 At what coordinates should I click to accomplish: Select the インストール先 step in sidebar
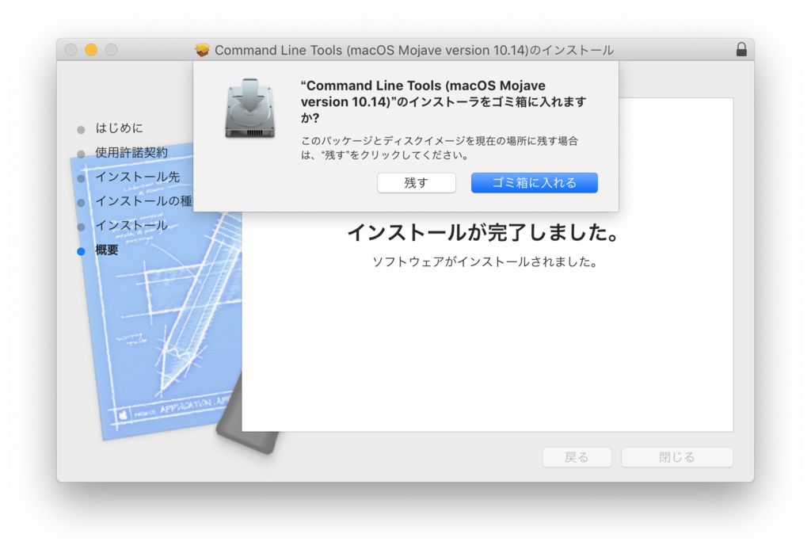pyautogui.click(x=138, y=177)
